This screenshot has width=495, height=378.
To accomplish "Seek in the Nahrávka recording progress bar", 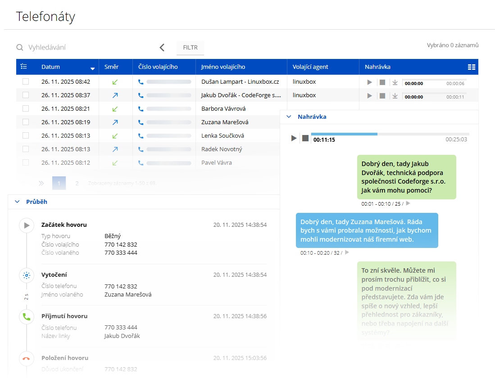I will coord(390,134).
